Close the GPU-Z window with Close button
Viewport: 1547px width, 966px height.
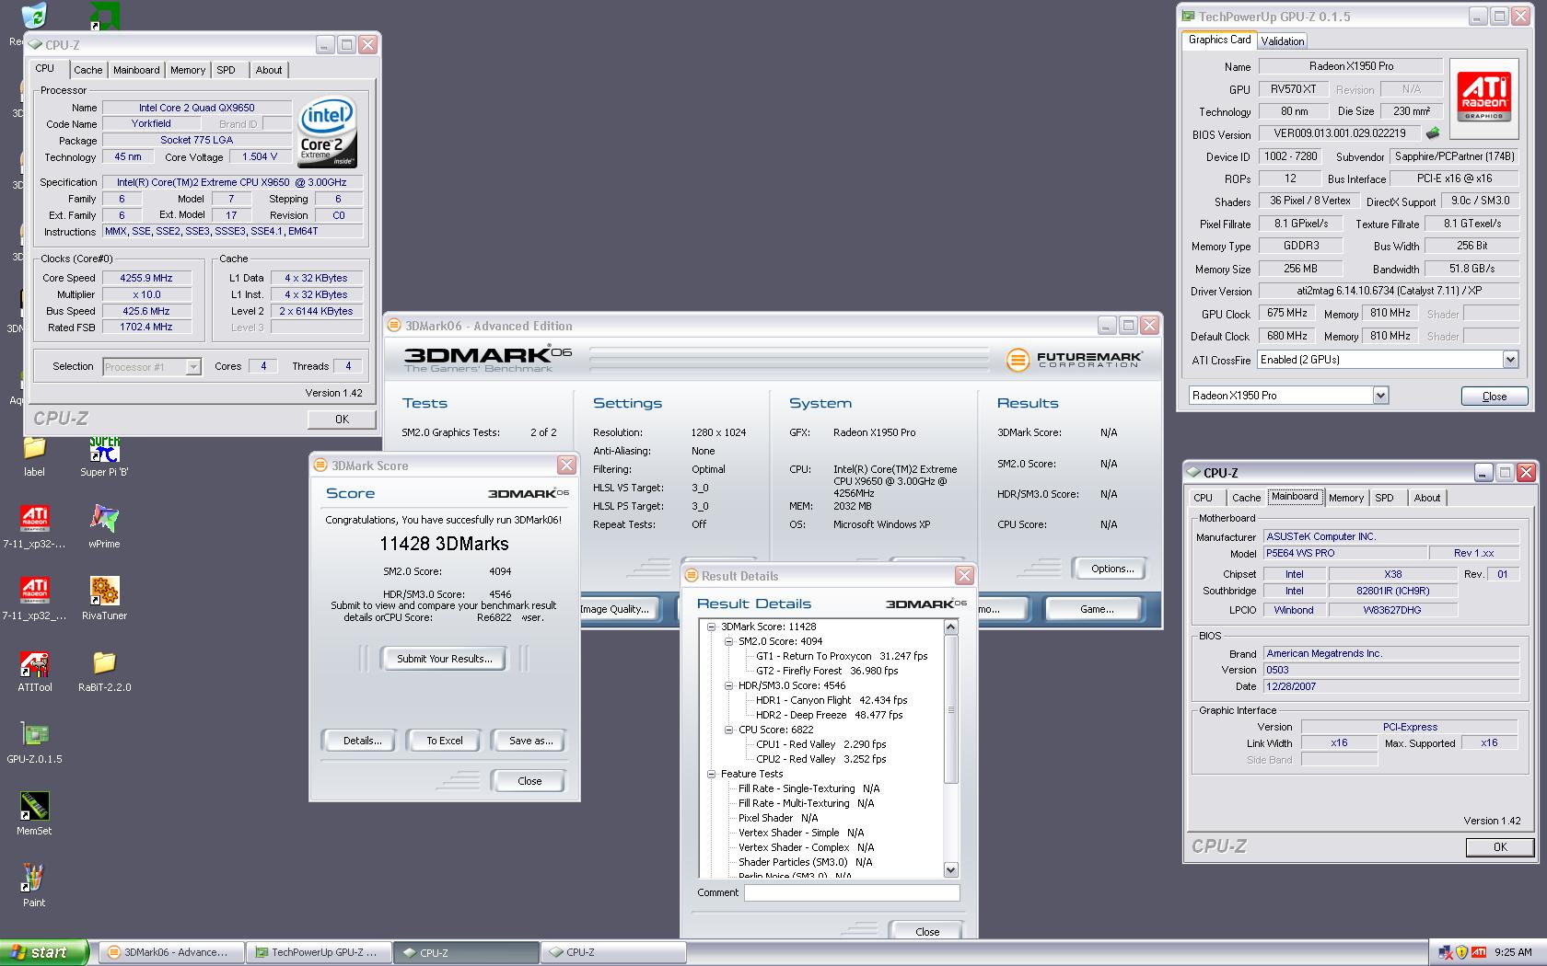[1495, 397]
